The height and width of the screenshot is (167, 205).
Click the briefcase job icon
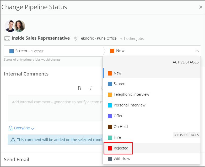(7, 38)
